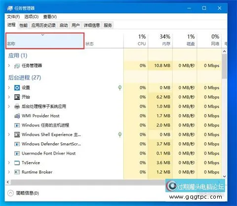Click the 任务管理器 app icon in the list
This screenshot has width=237, height=206.
[17, 66]
